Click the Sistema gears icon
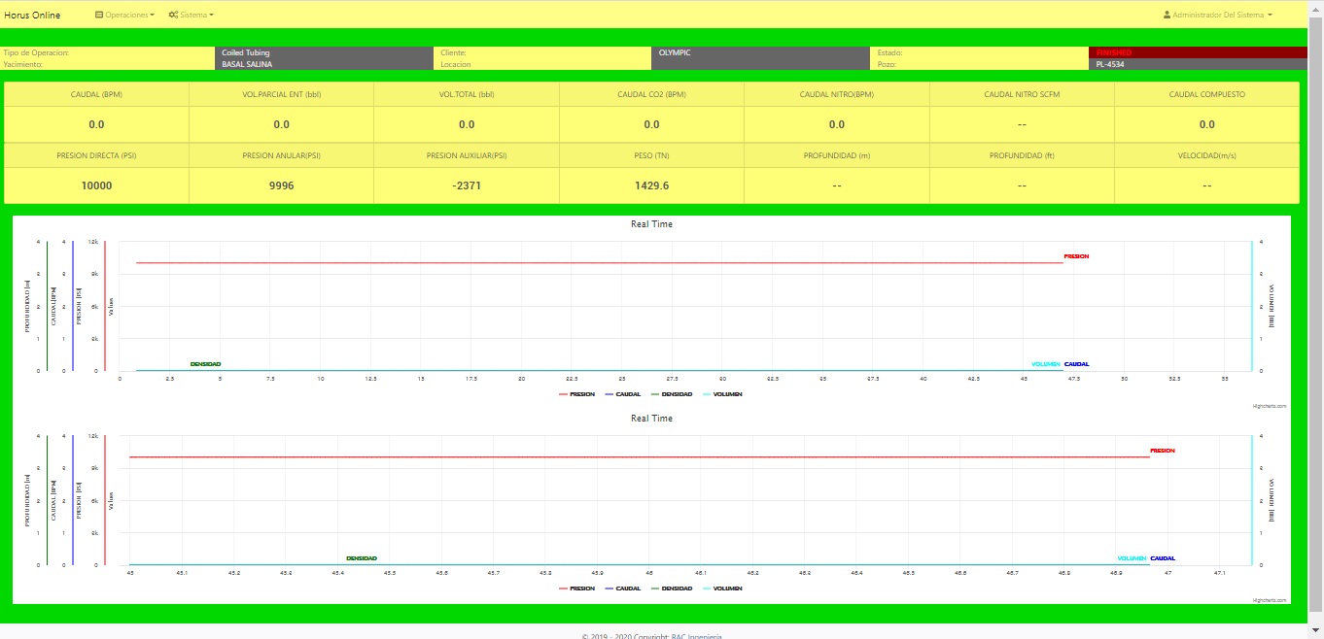Screen dimensions: 1324x639 point(172,16)
